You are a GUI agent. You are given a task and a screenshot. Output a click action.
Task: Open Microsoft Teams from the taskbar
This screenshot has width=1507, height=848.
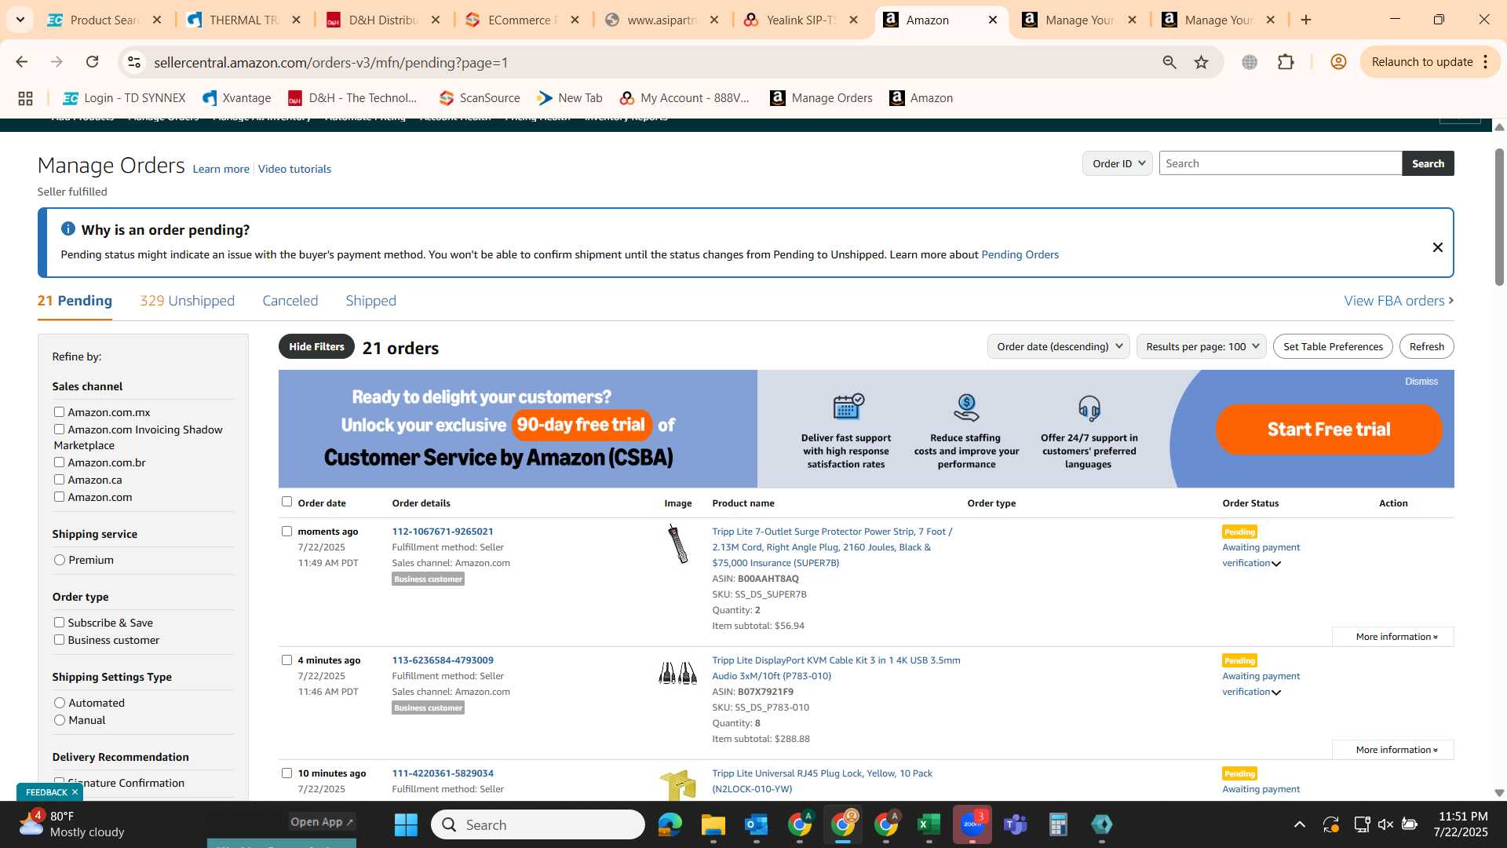(x=1016, y=824)
